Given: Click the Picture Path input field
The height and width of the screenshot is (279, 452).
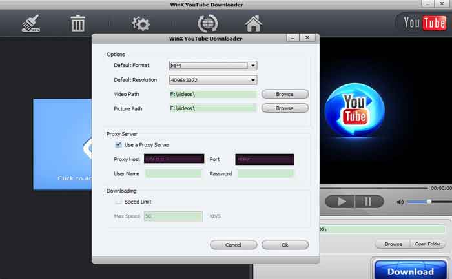Looking at the screenshot, I should (213, 108).
